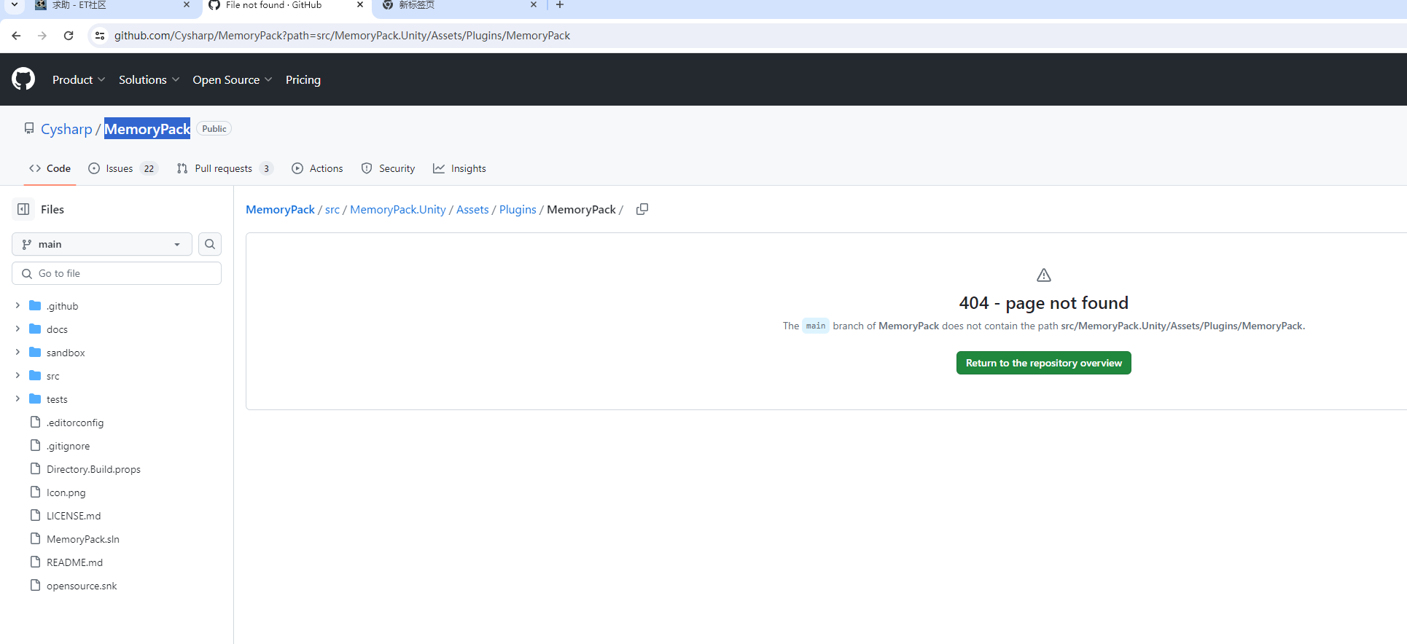Click the .gitignore file icon
The width and height of the screenshot is (1407, 644).
(x=35, y=446)
